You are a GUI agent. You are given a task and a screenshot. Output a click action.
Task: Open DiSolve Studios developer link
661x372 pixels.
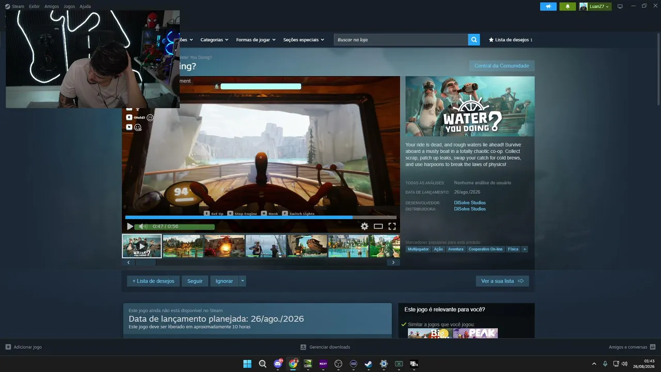[x=470, y=203]
